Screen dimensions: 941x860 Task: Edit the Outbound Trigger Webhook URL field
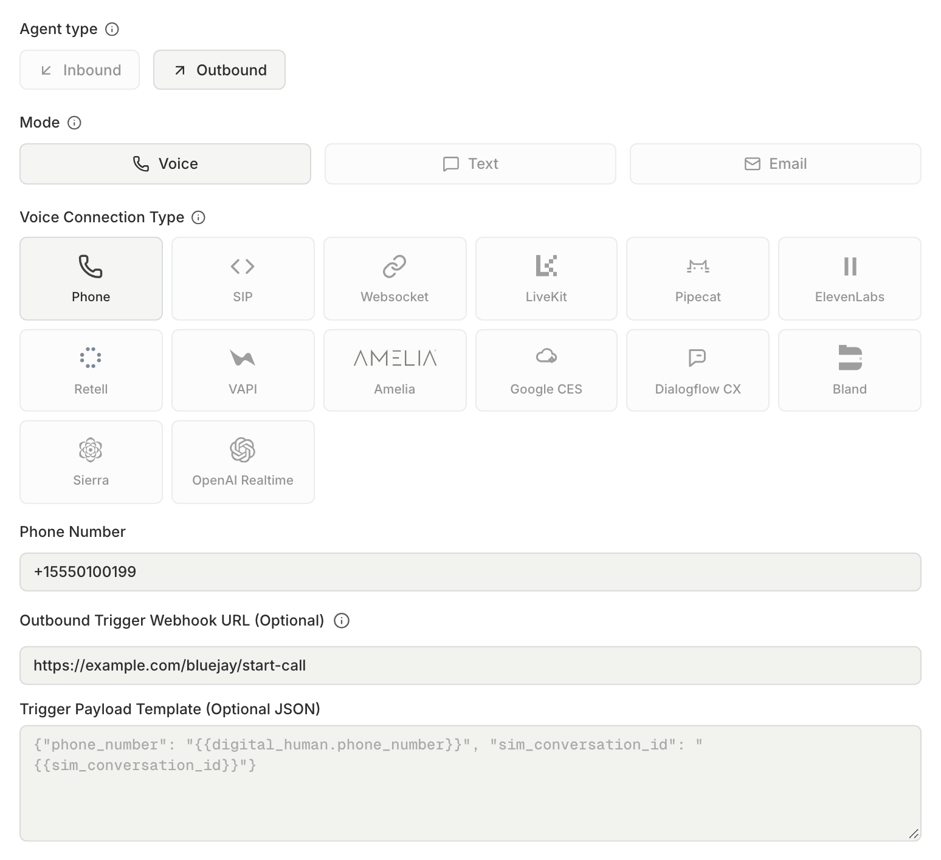(470, 666)
